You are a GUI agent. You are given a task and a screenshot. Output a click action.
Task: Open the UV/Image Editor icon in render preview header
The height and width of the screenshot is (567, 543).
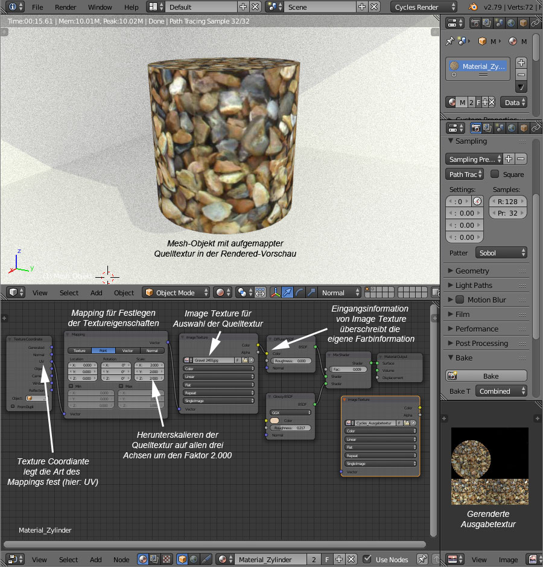453,559
